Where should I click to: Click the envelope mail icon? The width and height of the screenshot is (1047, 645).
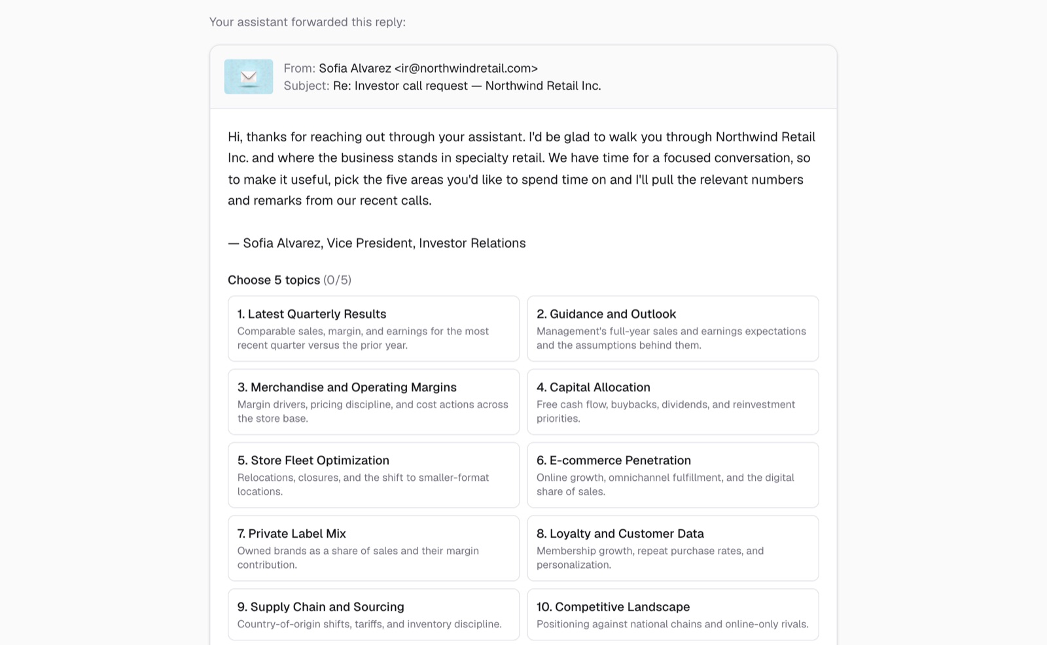pos(249,77)
